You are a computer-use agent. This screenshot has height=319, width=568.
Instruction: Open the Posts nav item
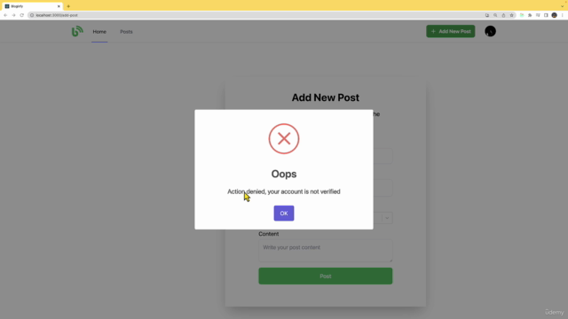point(126,32)
